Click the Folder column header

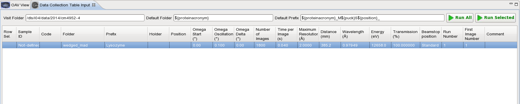(82, 34)
